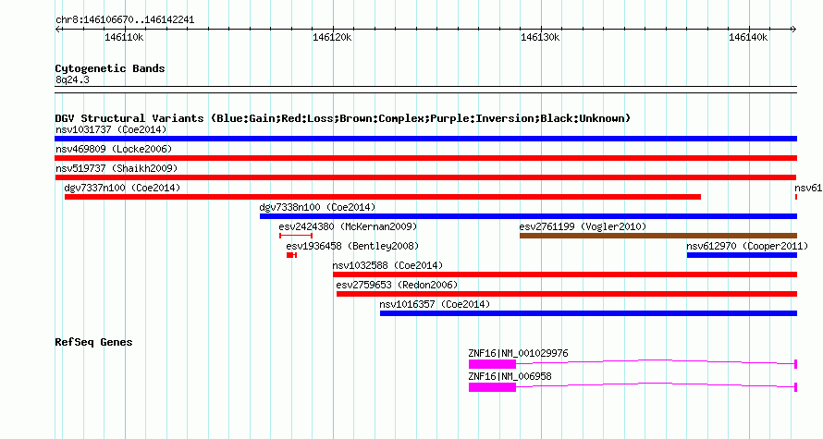Image resolution: width=823 pixels, height=439 pixels.
Task: Click the nsv519737 (Shaikh2009) label
Action: tap(117, 168)
